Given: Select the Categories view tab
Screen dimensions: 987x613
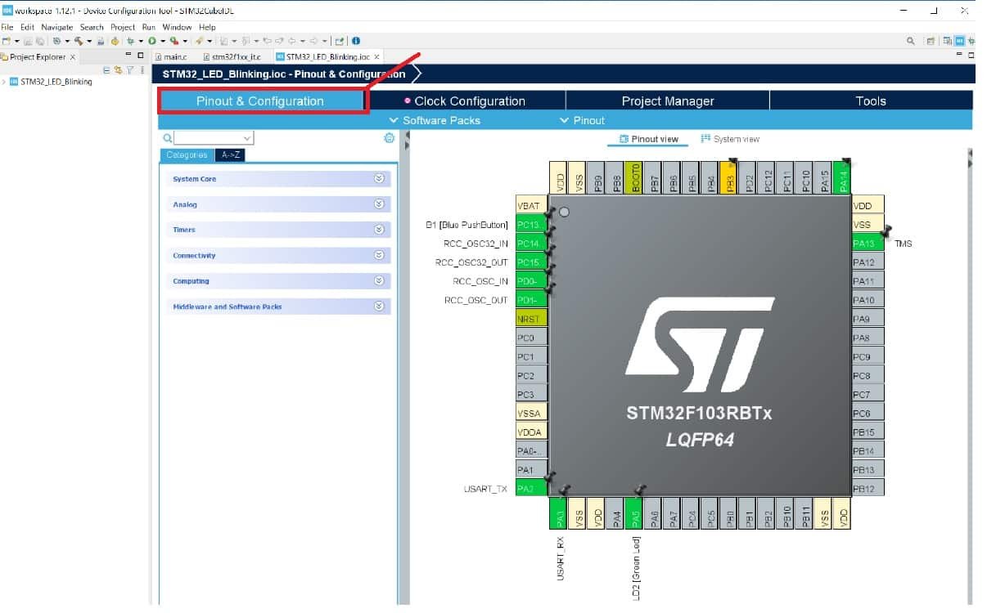Looking at the screenshot, I should pyautogui.click(x=187, y=155).
